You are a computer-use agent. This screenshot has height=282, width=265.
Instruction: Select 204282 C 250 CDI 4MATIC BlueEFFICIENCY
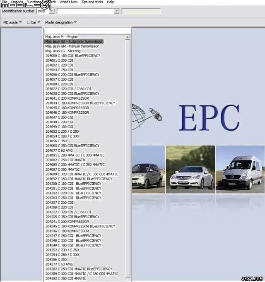(79, 269)
